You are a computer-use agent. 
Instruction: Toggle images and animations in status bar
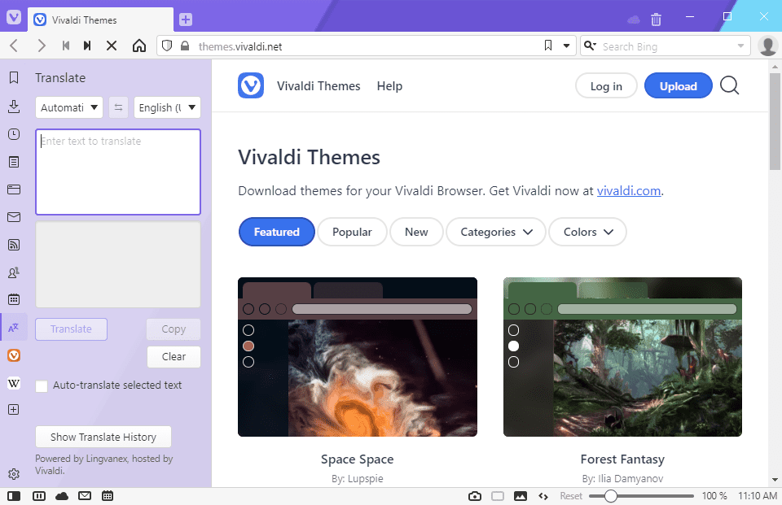[x=521, y=496]
